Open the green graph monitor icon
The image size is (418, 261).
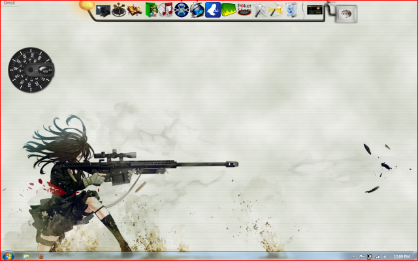pyautogui.click(x=229, y=10)
